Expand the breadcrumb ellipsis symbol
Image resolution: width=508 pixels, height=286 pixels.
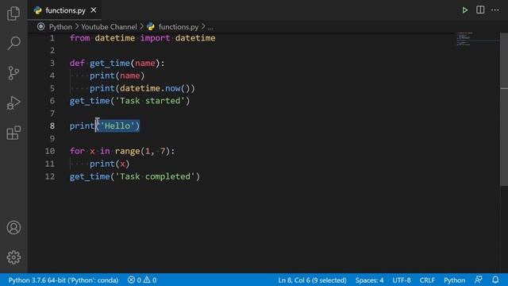(210, 27)
